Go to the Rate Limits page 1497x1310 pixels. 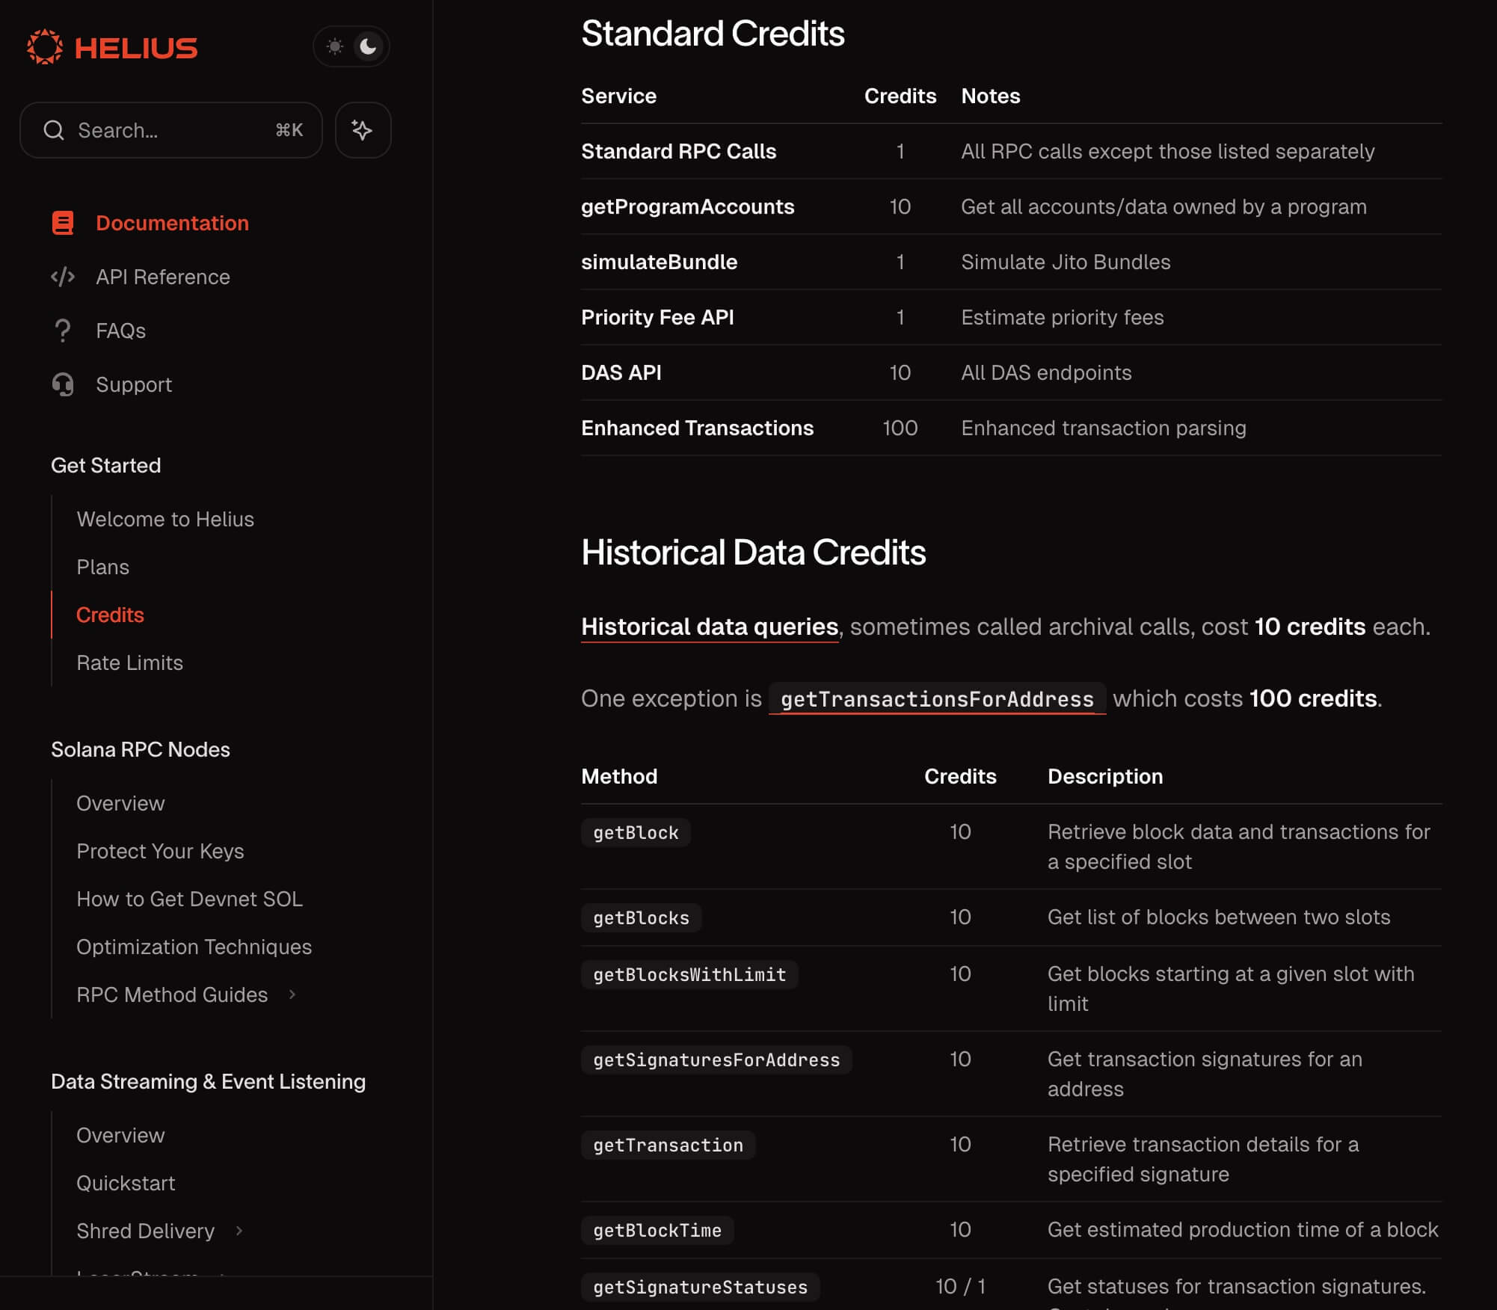point(129,662)
